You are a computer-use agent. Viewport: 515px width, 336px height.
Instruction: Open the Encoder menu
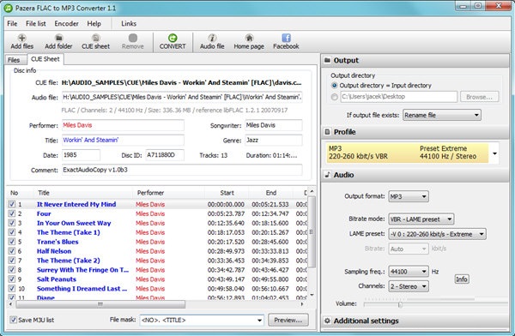pos(66,24)
